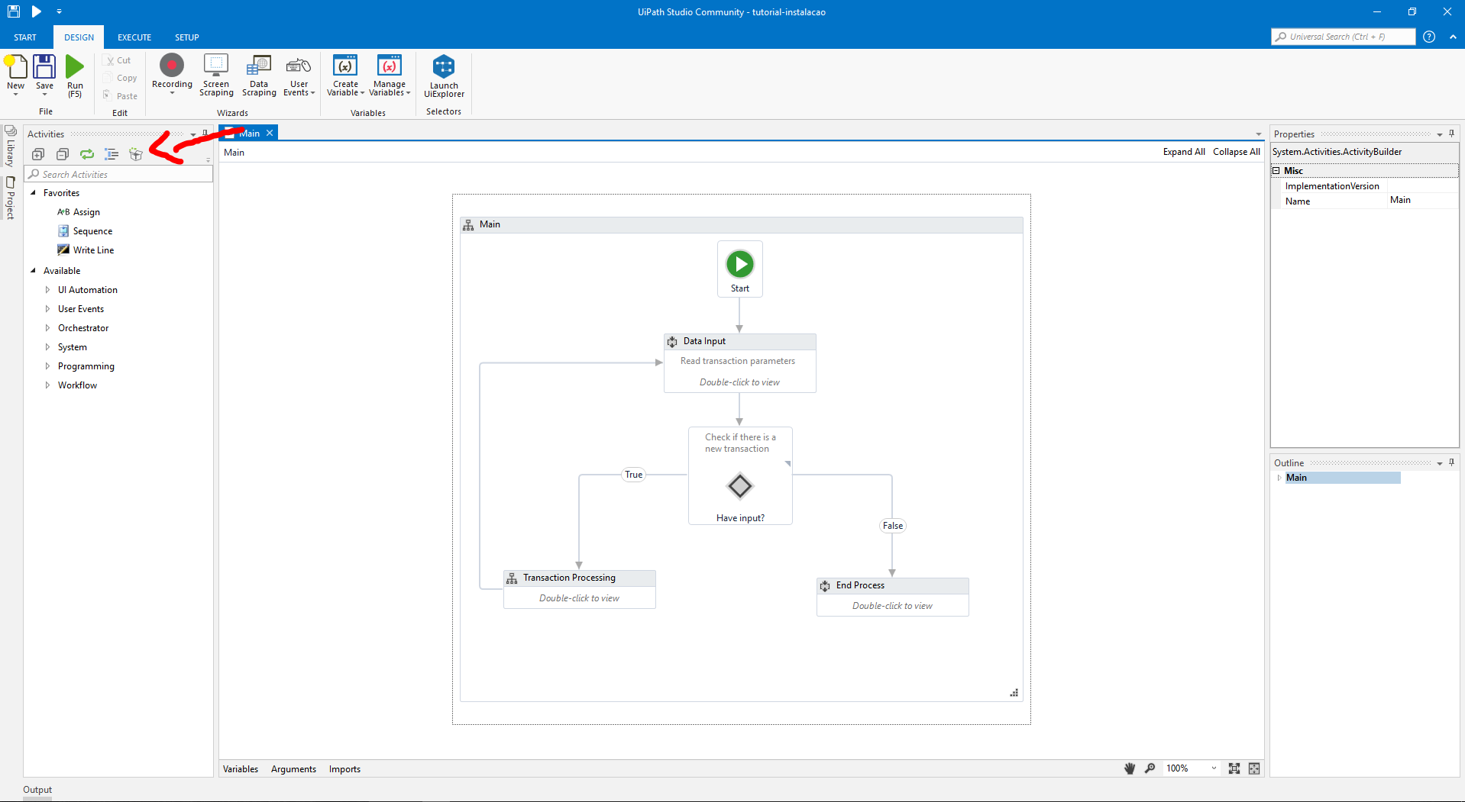The height and width of the screenshot is (802, 1465).
Task: Open the Project side tab
Action: pyautogui.click(x=10, y=198)
